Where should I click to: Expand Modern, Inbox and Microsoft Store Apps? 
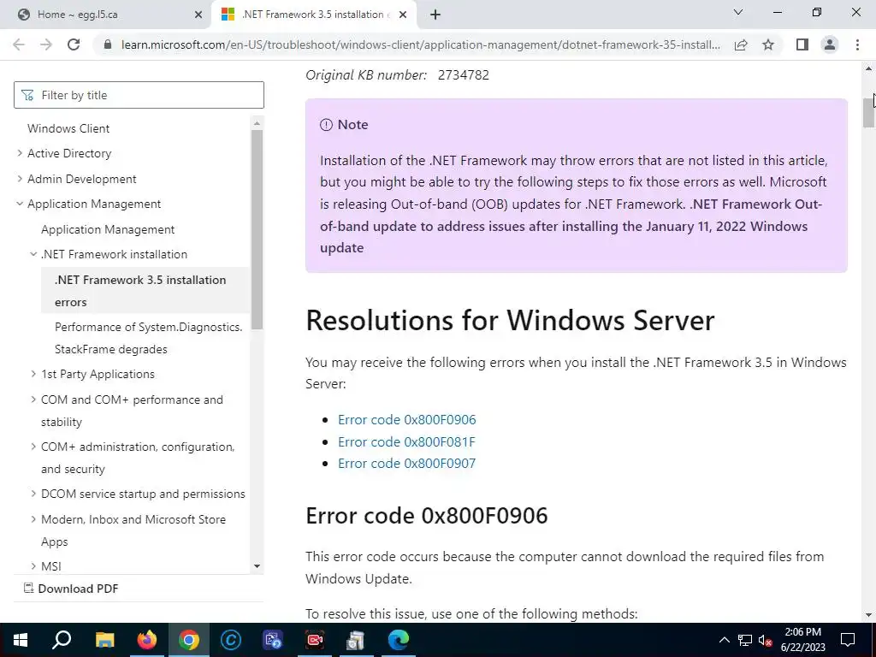pos(33,519)
